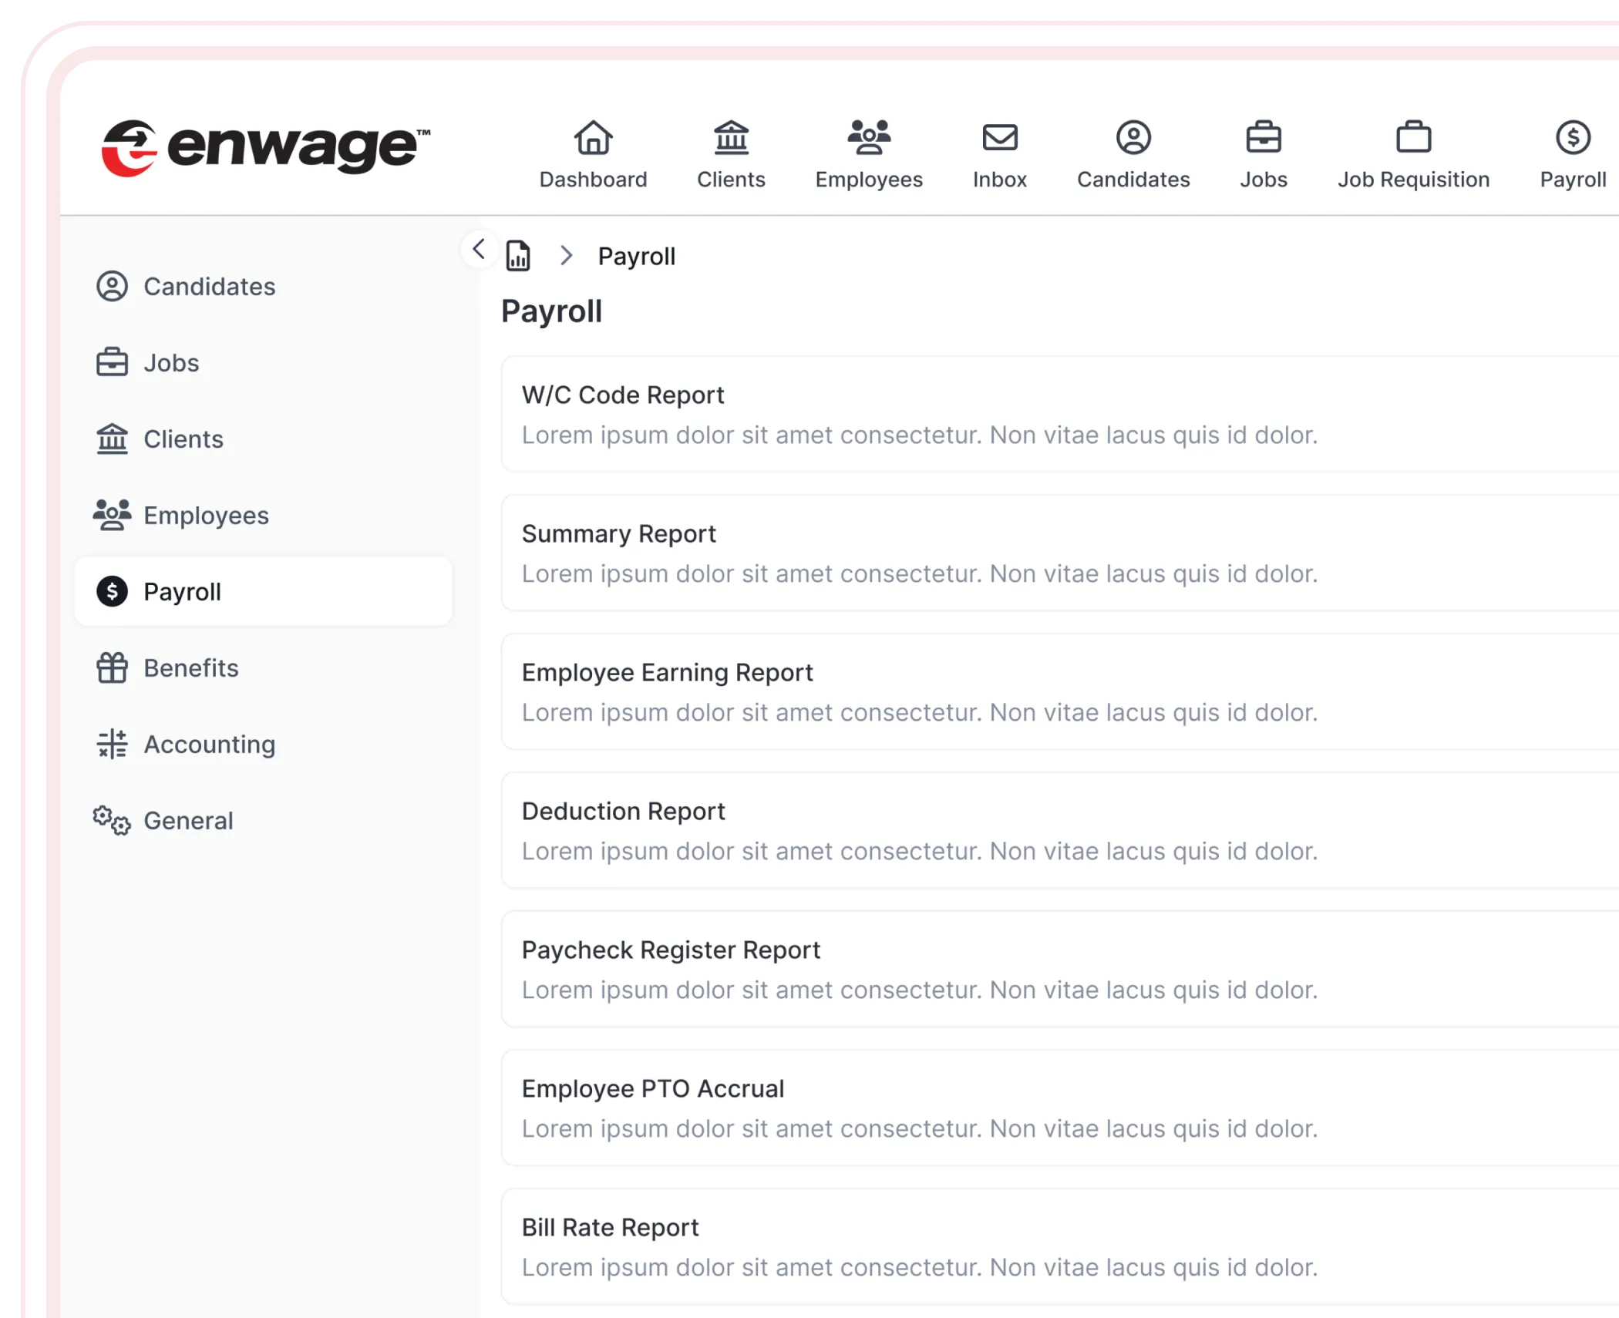Click the reports document icon in breadcrumb
1619x1318 pixels.
tap(518, 256)
